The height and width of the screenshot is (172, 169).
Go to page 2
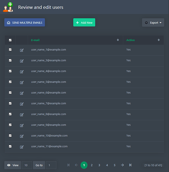click(x=92, y=165)
